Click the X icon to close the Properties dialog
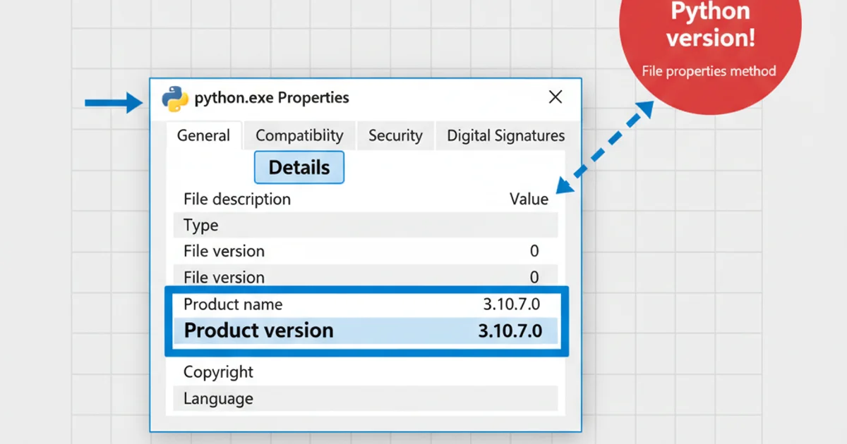The width and height of the screenshot is (847, 444). point(555,97)
